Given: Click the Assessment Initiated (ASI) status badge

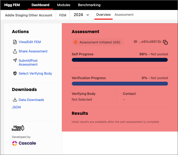Looking at the screenshot, I should 98,42.
